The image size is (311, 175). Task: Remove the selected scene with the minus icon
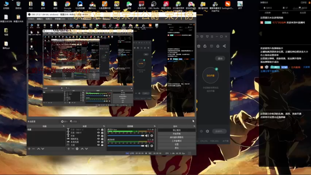(x=33, y=149)
